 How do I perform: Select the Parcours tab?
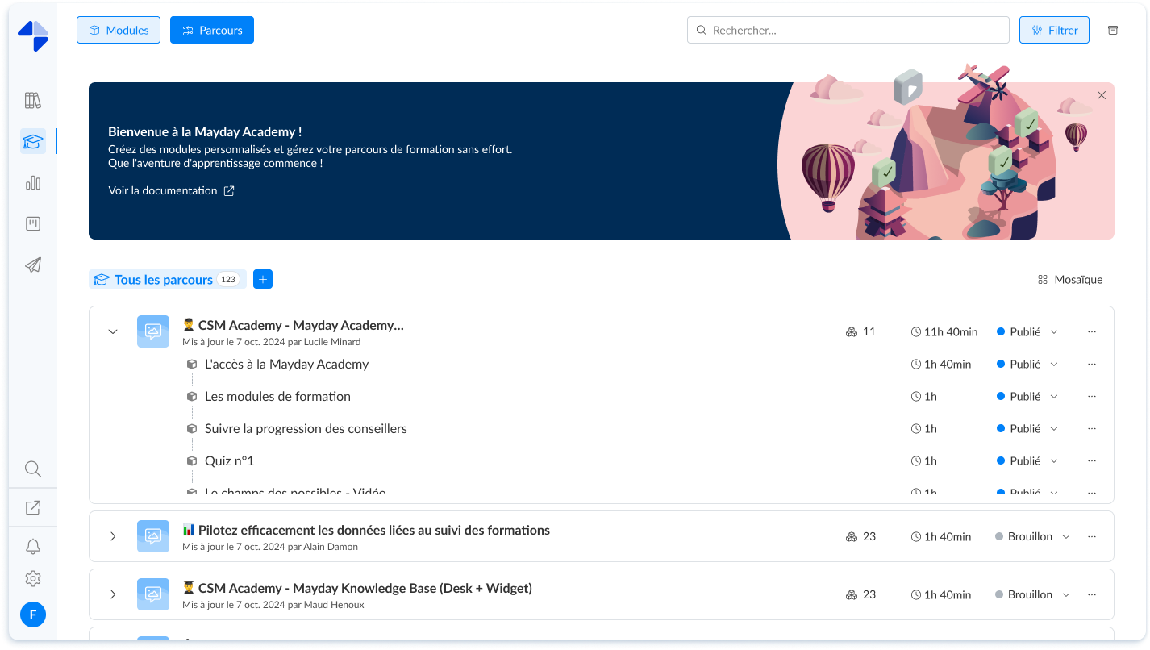click(212, 30)
